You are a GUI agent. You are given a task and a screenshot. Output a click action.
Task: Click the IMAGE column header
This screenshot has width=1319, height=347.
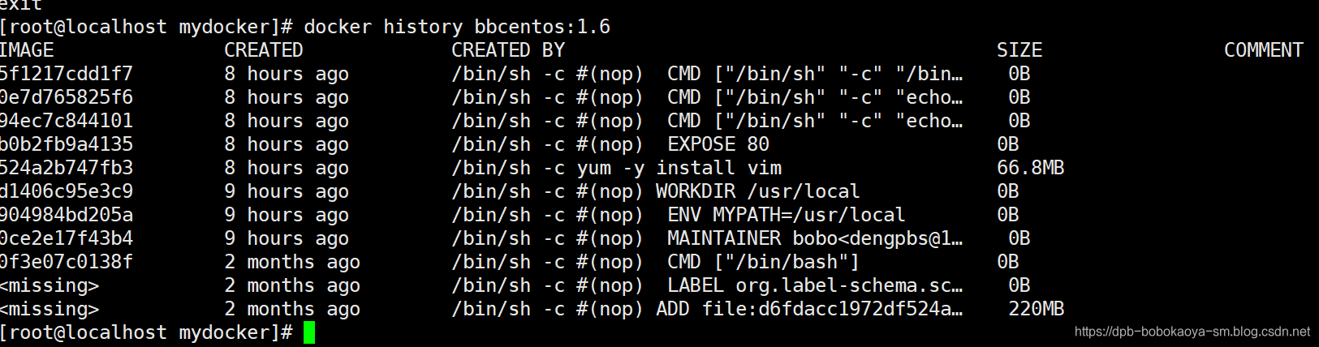pyautogui.click(x=27, y=50)
